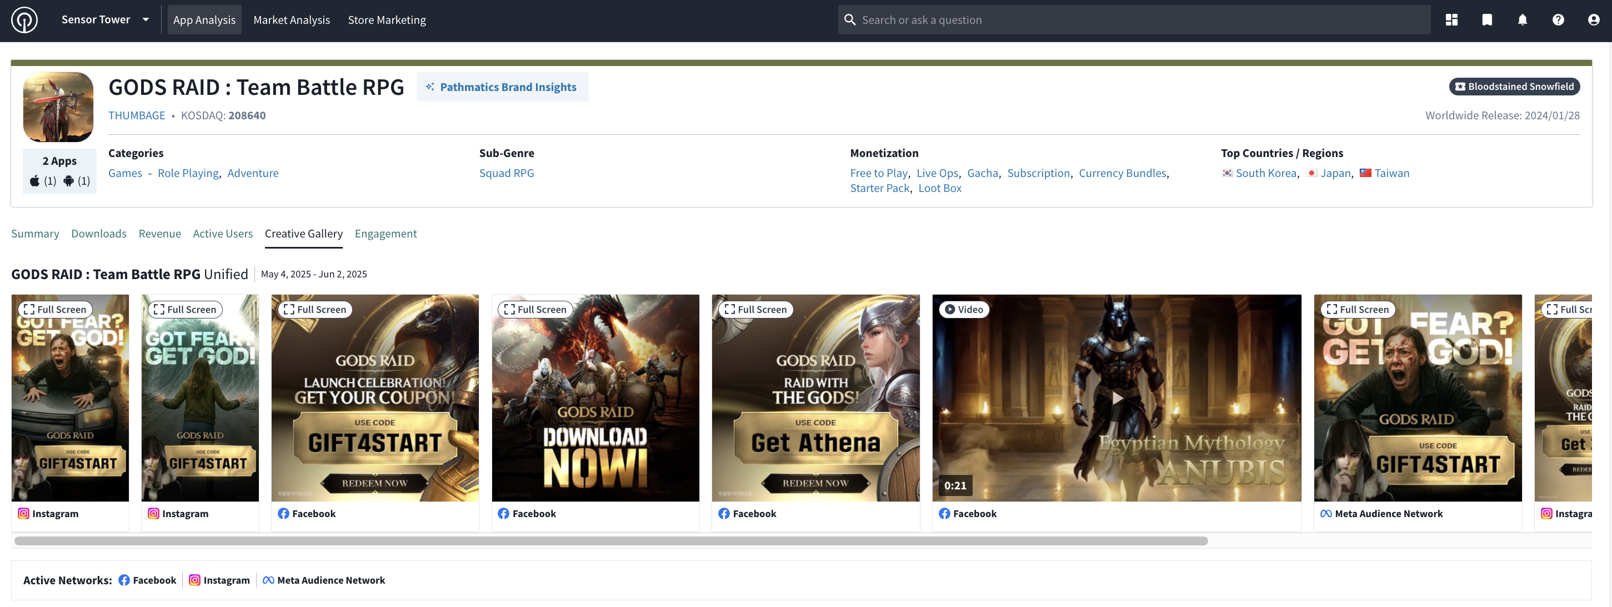1612x607 pixels.
Task: Filter by Meta Audience Network network
Action: pyautogui.click(x=323, y=580)
